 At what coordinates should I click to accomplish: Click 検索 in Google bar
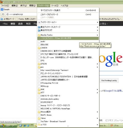(x=13, y=24)
